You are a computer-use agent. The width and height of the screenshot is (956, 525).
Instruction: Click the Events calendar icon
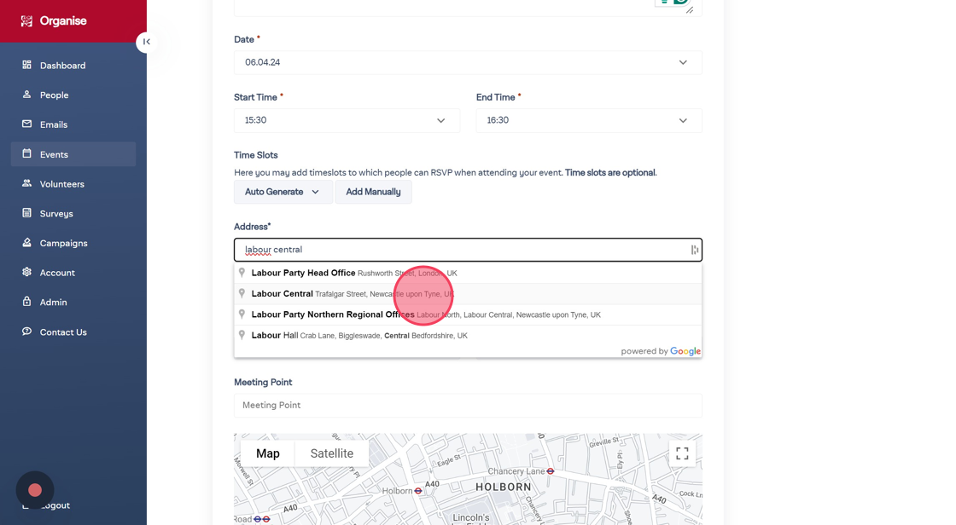pyautogui.click(x=26, y=153)
